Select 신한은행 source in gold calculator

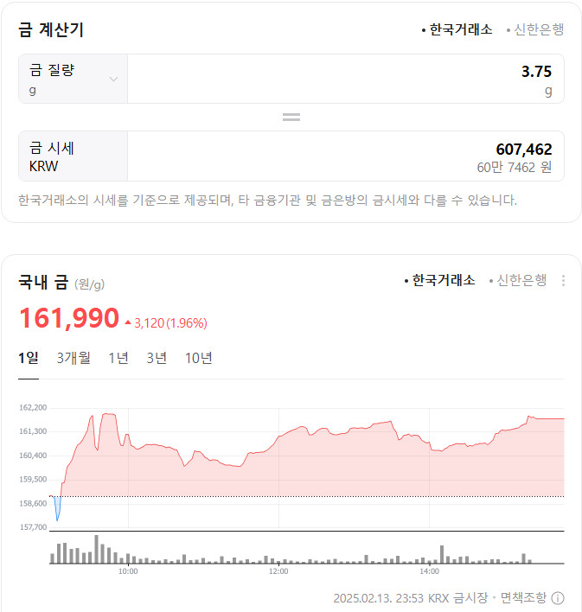(534, 29)
